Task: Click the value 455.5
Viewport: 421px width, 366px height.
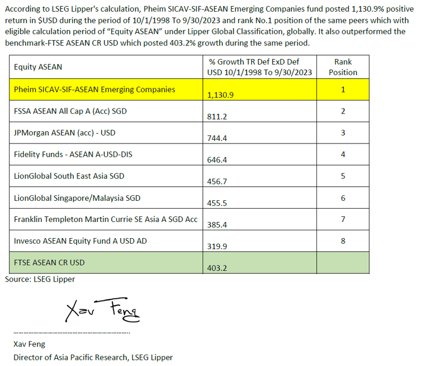Action: [217, 203]
